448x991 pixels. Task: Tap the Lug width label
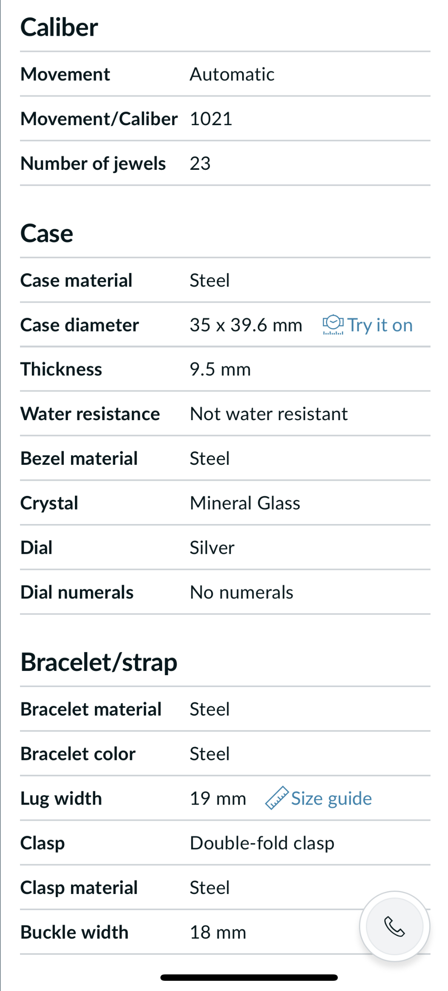click(x=61, y=799)
